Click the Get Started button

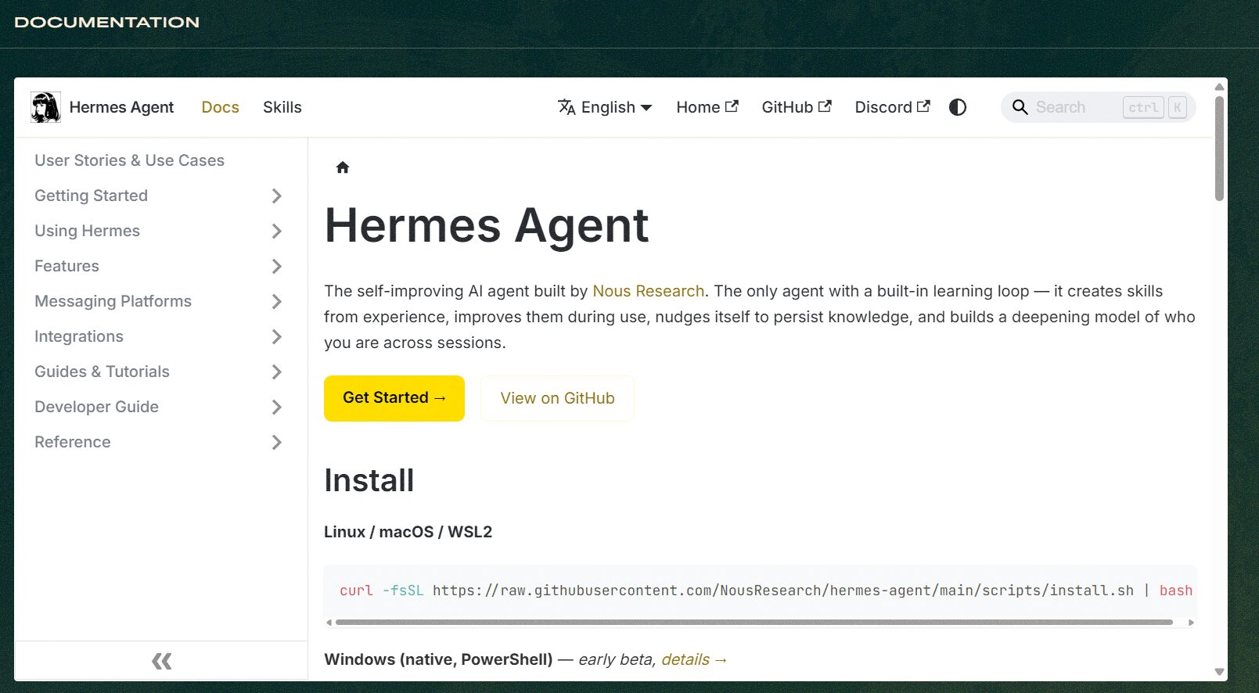[x=394, y=398]
